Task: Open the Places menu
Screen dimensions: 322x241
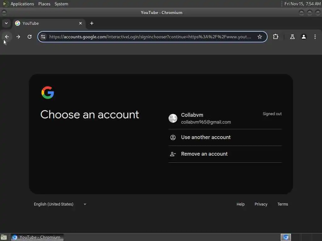Action: 44,4
